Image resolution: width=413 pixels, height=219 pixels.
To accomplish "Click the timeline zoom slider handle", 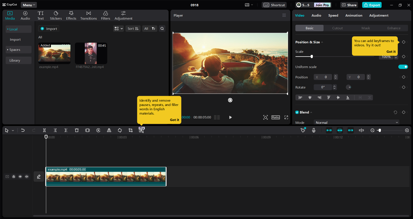I will tap(380, 130).
